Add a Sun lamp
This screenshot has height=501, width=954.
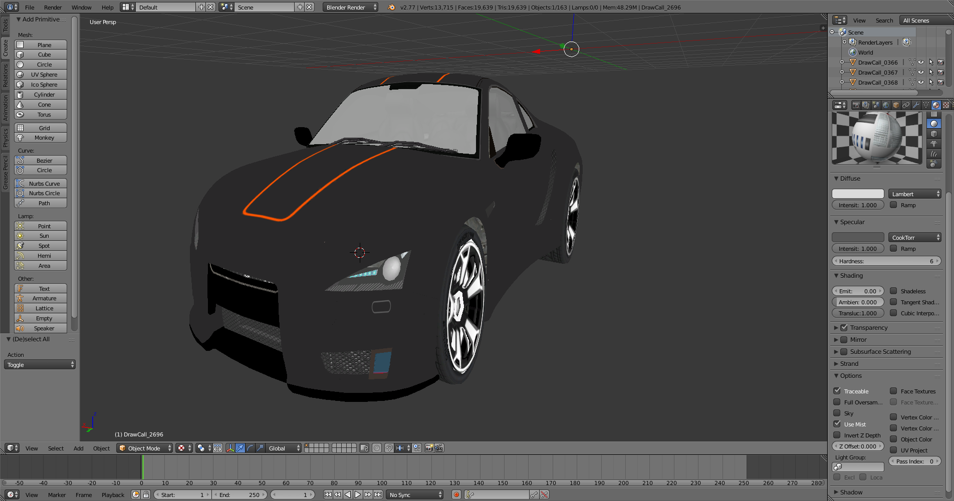tap(41, 235)
